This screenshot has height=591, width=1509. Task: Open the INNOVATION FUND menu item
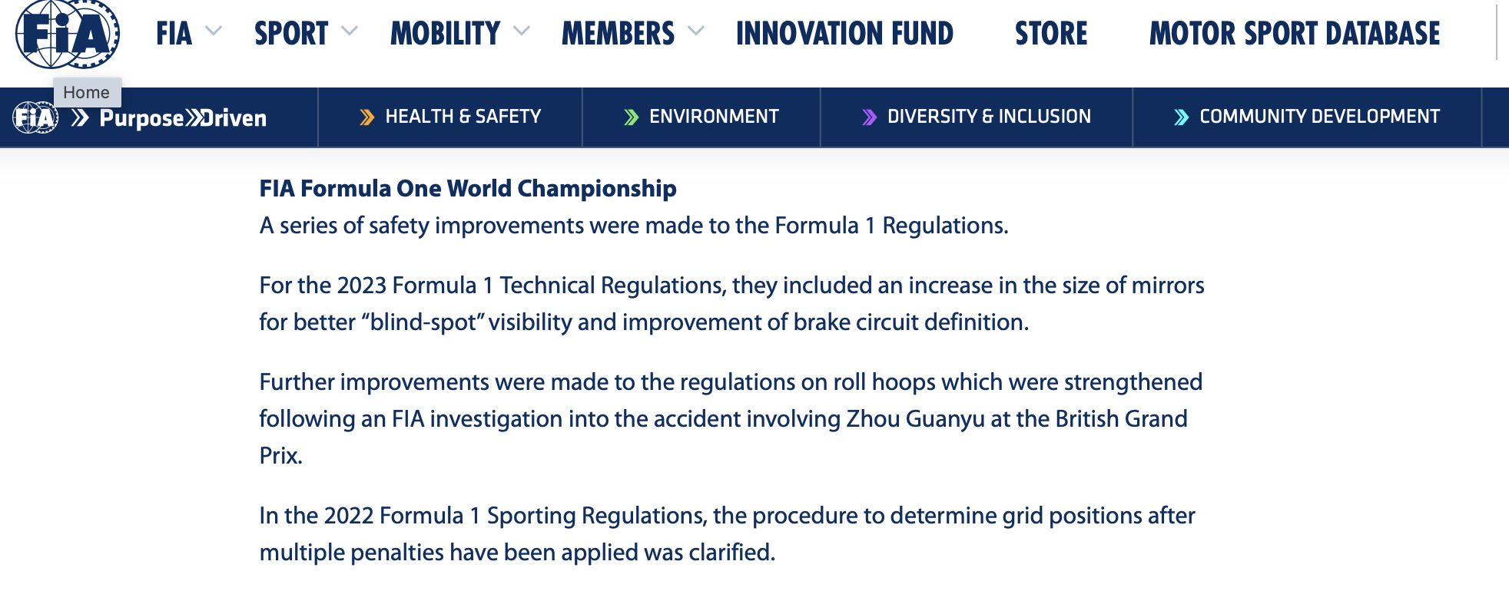pyautogui.click(x=844, y=33)
